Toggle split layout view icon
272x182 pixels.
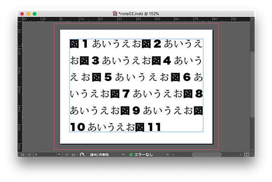coord(246,155)
